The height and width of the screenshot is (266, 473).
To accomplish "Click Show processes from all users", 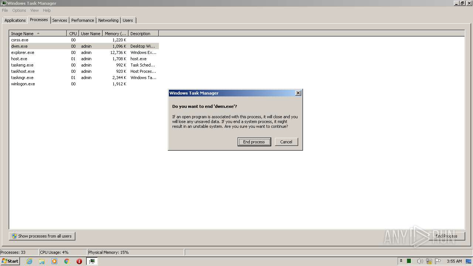I will pyautogui.click(x=42, y=236).
